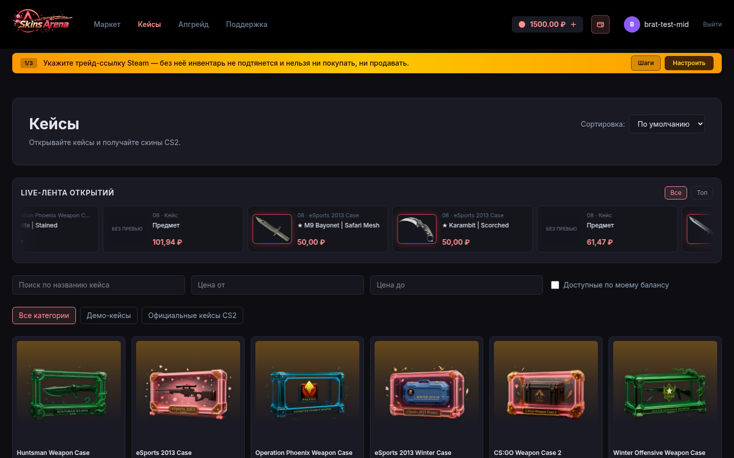734x458 pixels.
Task: Open the user avatar circle B
Action: coord(632,24)
